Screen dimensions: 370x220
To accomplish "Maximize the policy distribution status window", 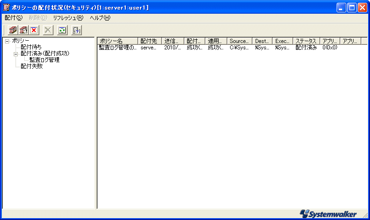I will pos(352,8).
